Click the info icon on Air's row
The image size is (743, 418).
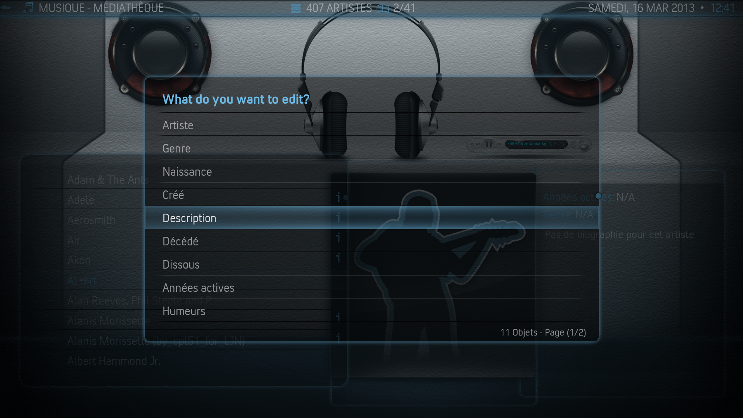(338, 237)
